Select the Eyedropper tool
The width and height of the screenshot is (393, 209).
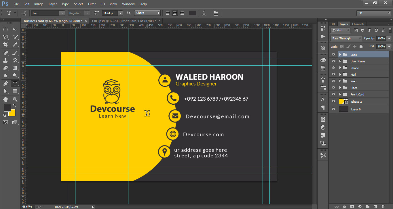click(15, 45)
